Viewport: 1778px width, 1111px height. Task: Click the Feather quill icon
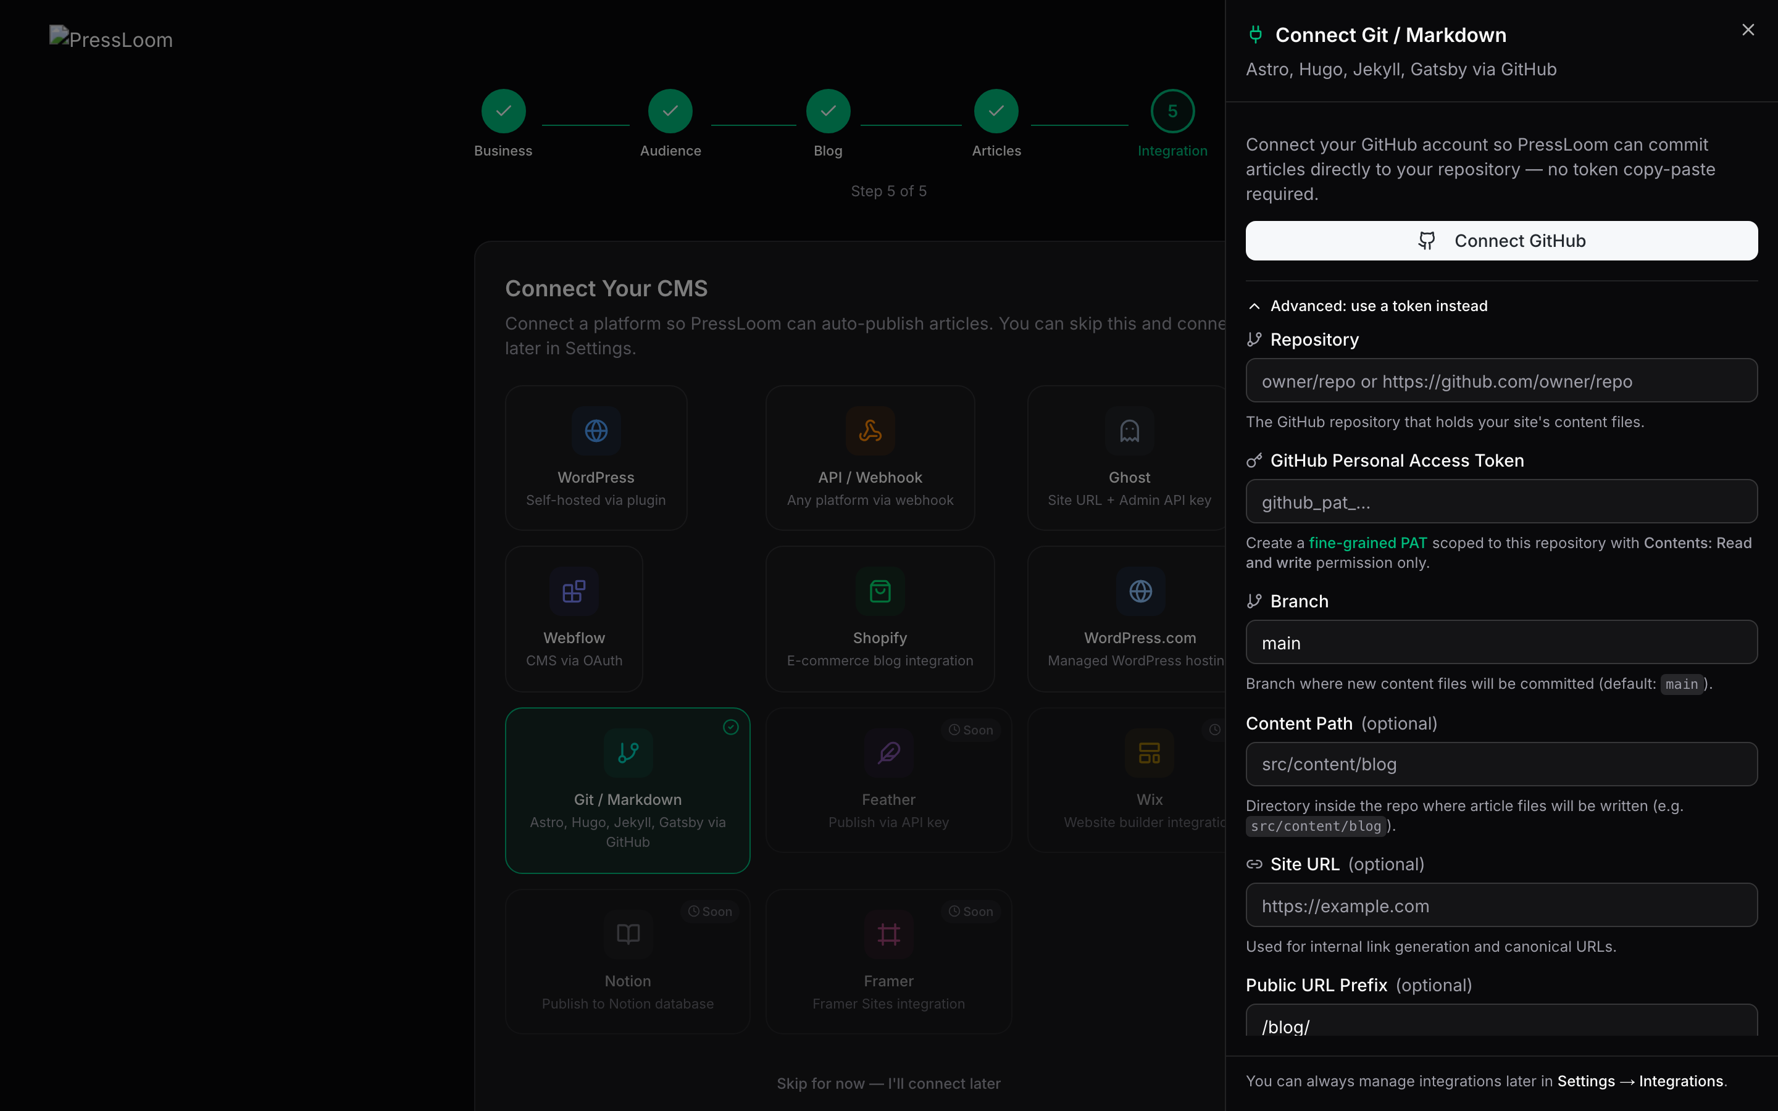(x=888, y=752)
